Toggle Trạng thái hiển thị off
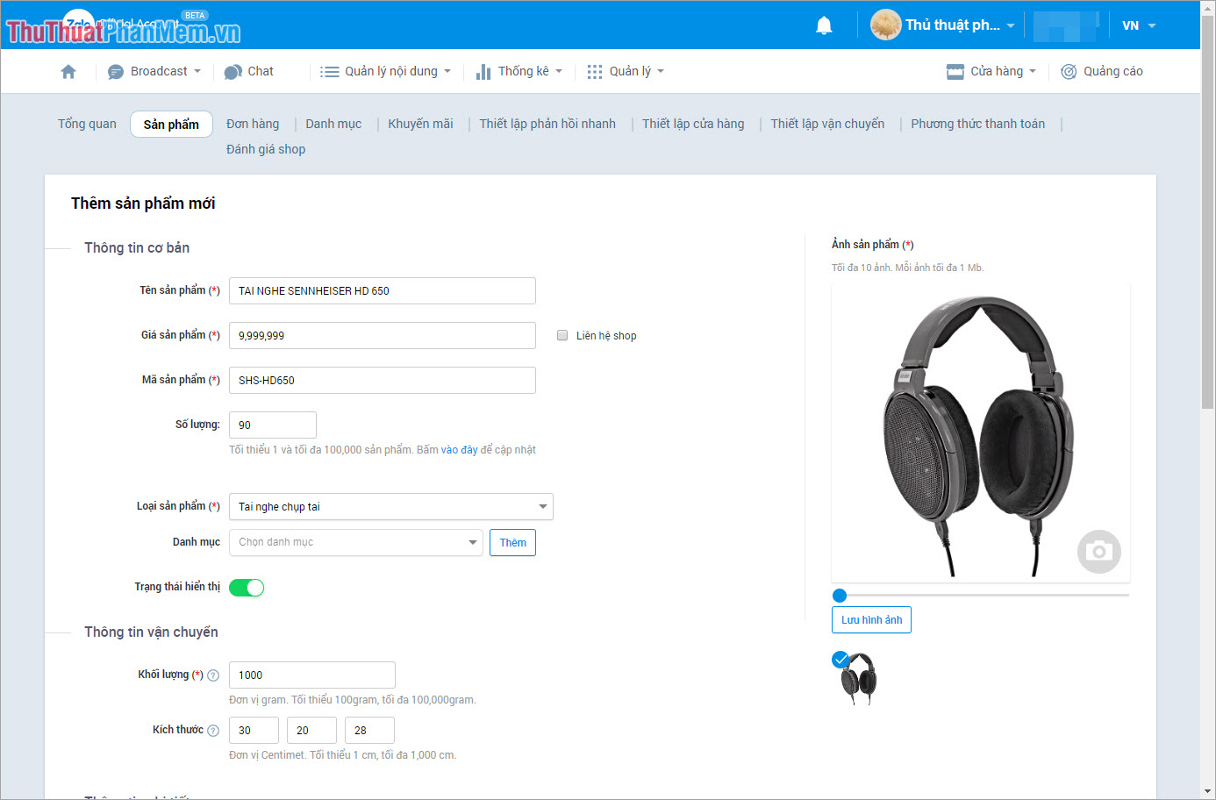Viewport: 1216px width, 800px height. [x=247, y=587]
